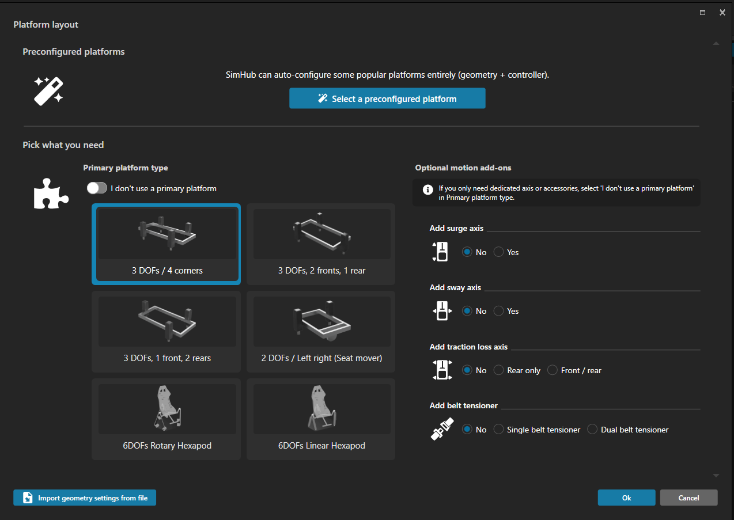734x520 pixels.
Task: Pick 2 DOFs Left right Seat mover
Action: pos(321,332)
